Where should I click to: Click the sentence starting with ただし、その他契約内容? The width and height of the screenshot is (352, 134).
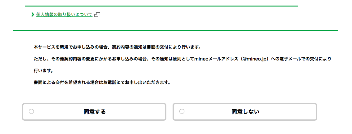[x=183, y=59]
